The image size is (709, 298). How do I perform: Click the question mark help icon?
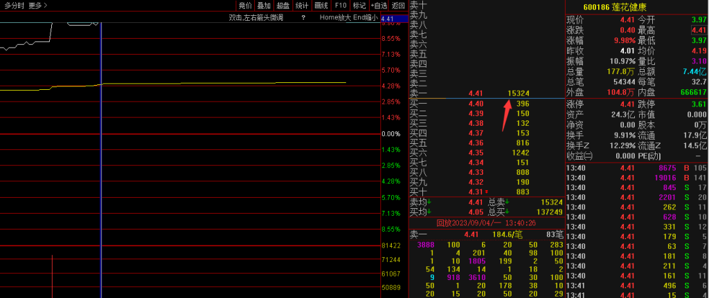303,17
